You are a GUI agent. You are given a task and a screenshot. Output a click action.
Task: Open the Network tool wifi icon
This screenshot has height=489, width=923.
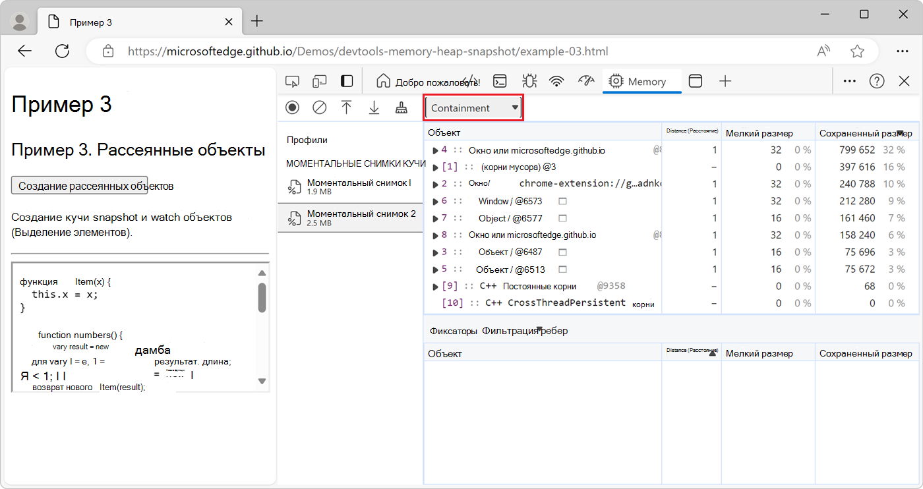(x=557, y=81)
